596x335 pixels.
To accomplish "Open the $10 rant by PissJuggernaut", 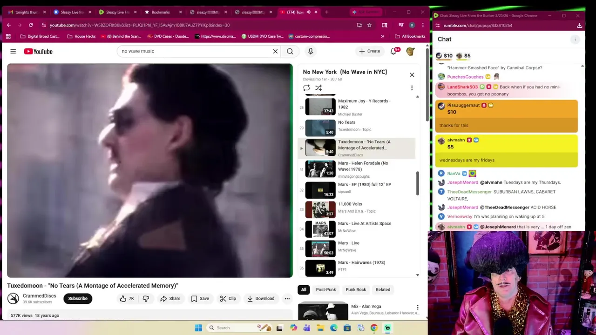I will coord(507,116).
